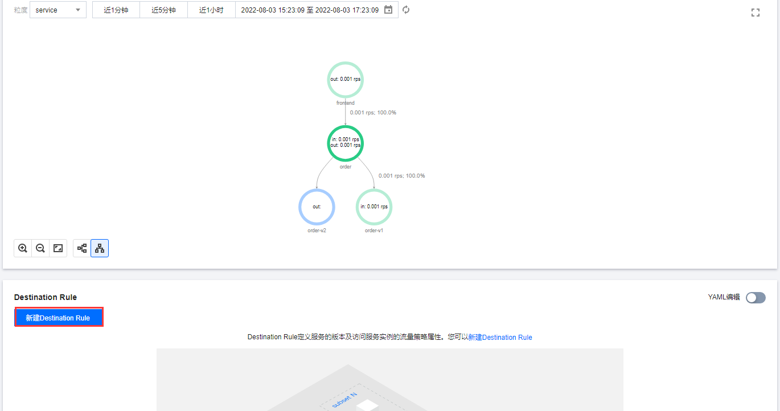Zoom out of the topology graph
780x411 pixels.
point(40,248)
